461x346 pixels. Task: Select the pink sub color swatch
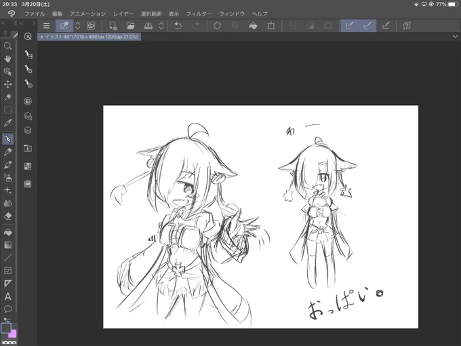[x=13, y=334]
